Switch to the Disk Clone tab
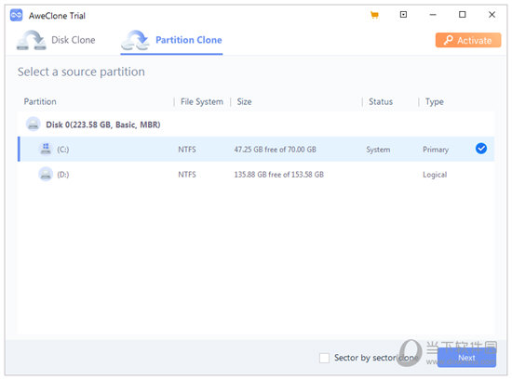This screenshot has height=380, width=512. pos(74,40)
